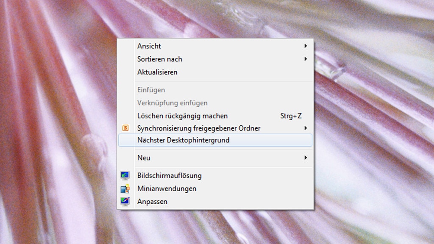
Task: Click the Anpassen personalization icon
Action: pyautogui.click(x=125, y=201)
